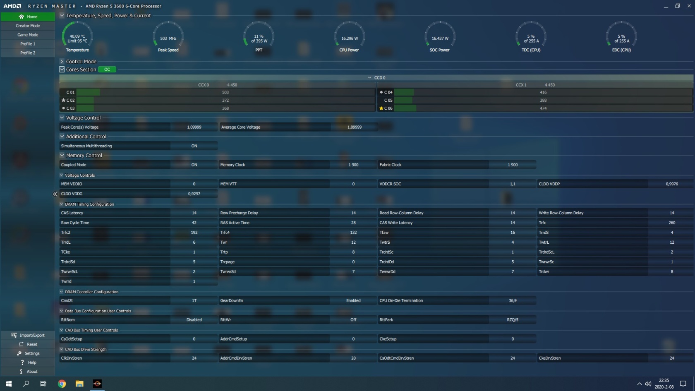Open Settings via the gear icon
This screenshot has height=391, width=695.
pyautogui.click(x=19, y=353)
